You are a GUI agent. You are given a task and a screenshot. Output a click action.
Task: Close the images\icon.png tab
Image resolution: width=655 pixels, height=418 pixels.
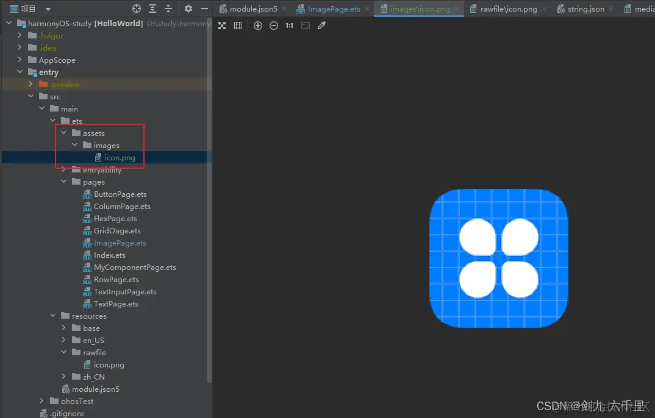click(x=457, y=9)
